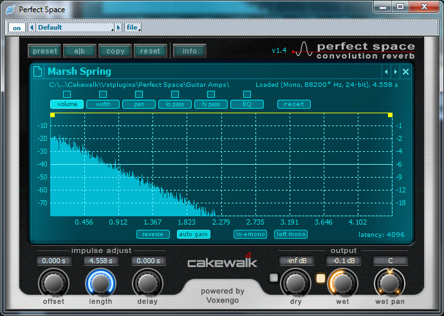
Task: Select the width envelope tab
Action: coord(103,104)
